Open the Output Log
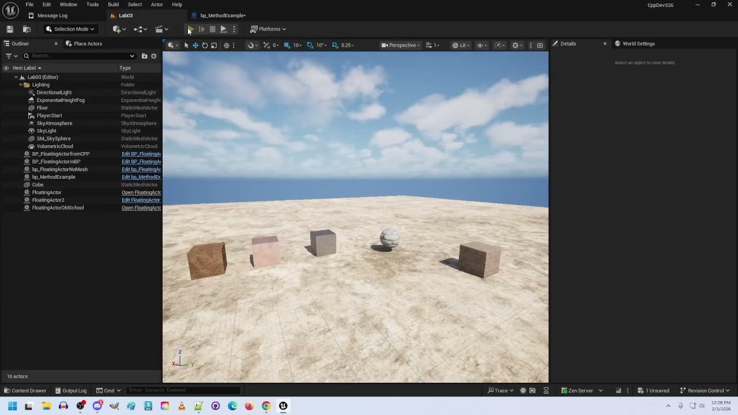Image resolution: width=738 pixels, height=415 pixels. 70,391
